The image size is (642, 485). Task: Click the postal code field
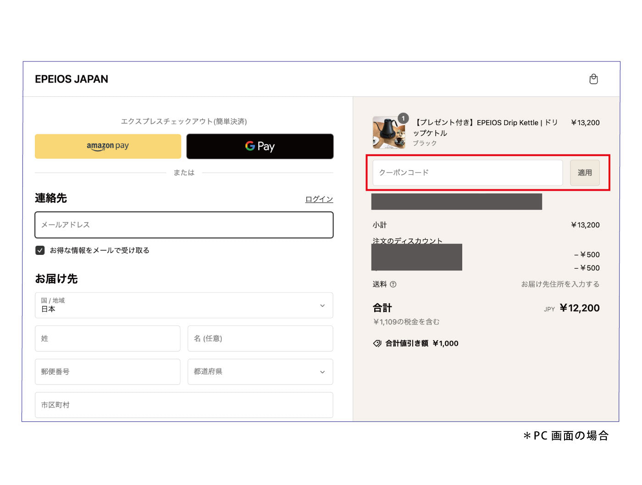(x=107, y=372)
